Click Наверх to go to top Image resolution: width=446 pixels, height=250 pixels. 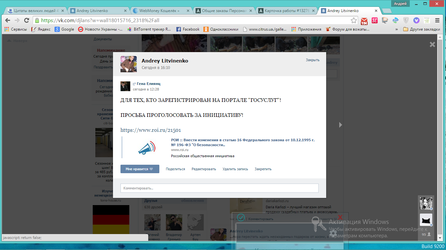pyautogui.click(x=17, y=41)
